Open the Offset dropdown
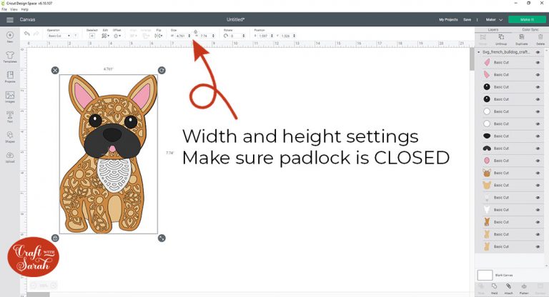Image resolution: width=549 pixels, height=297 pixels. tap(117, 36)
